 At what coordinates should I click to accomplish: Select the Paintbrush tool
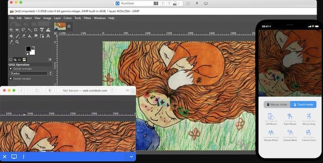point(17,36)
